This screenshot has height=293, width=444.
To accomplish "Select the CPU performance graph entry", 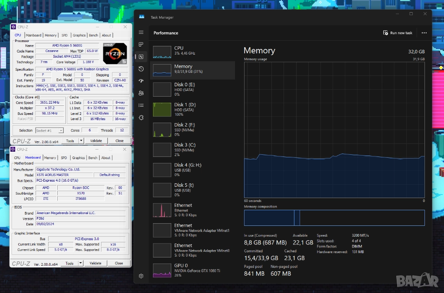I will point(192,51).
